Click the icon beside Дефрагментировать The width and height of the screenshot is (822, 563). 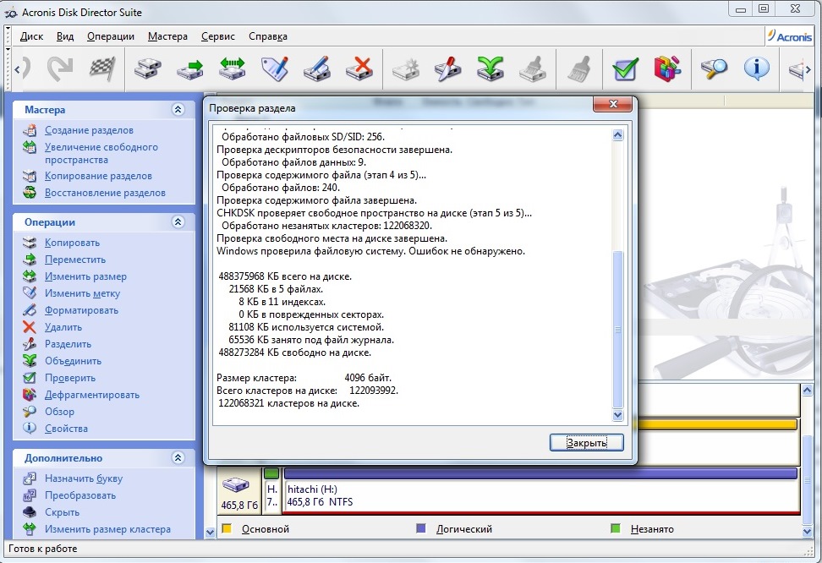pos(30,395)
